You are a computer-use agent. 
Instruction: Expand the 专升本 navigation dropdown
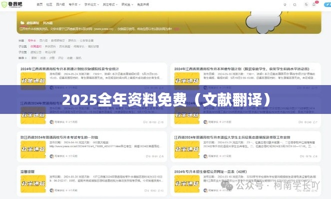point(73,4)
